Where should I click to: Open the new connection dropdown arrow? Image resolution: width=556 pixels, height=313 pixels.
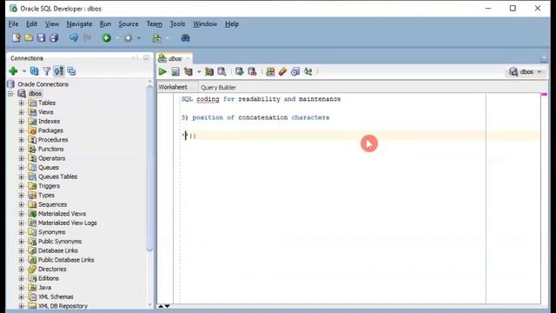[23, 71]
